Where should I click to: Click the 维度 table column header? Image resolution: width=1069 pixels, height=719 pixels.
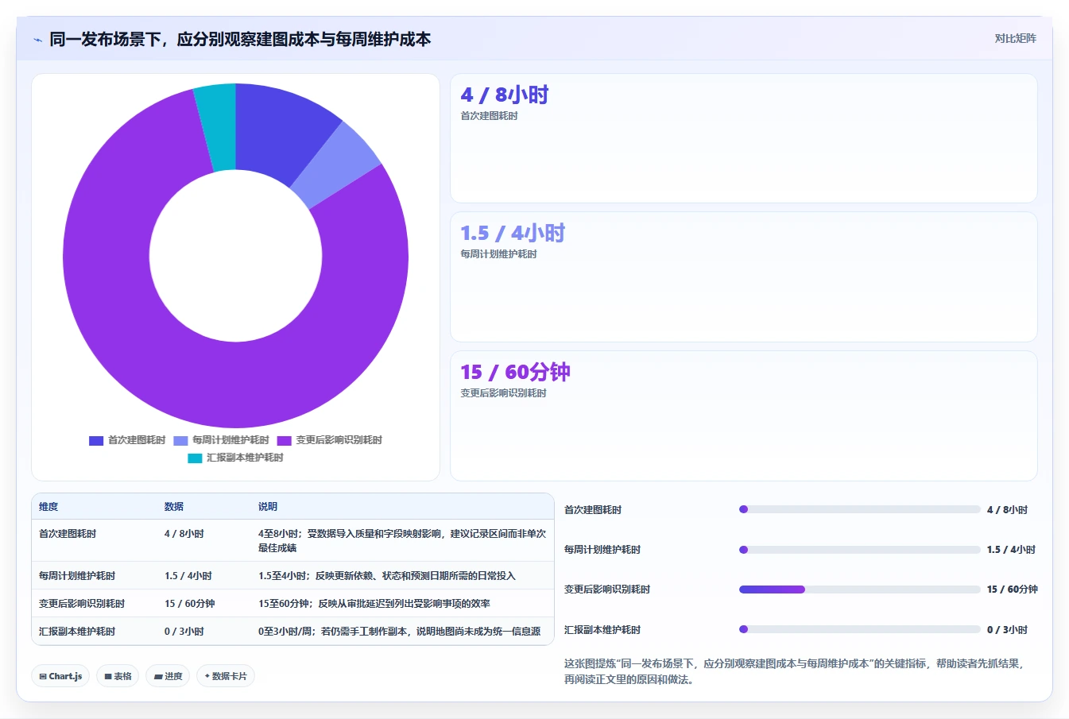(x=48, y=507)
